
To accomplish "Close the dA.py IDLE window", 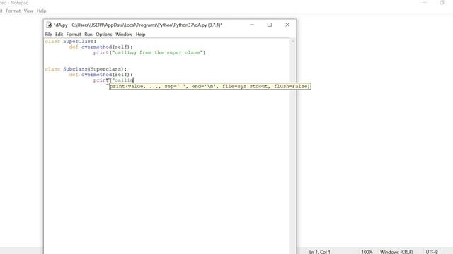I will tap(287, 25).
